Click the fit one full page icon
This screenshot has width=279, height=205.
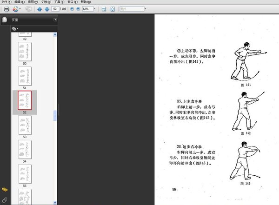click(x=113, y=9)
